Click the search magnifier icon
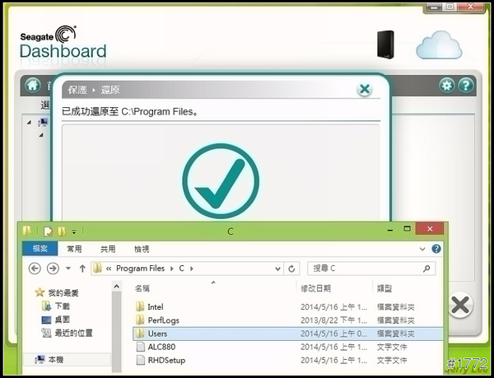494x378 pixels. (426, 268)
